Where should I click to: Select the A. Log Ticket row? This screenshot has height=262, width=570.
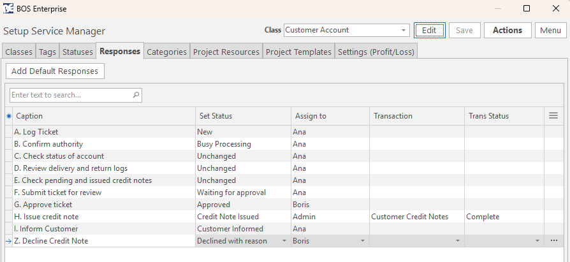point(284,132)
